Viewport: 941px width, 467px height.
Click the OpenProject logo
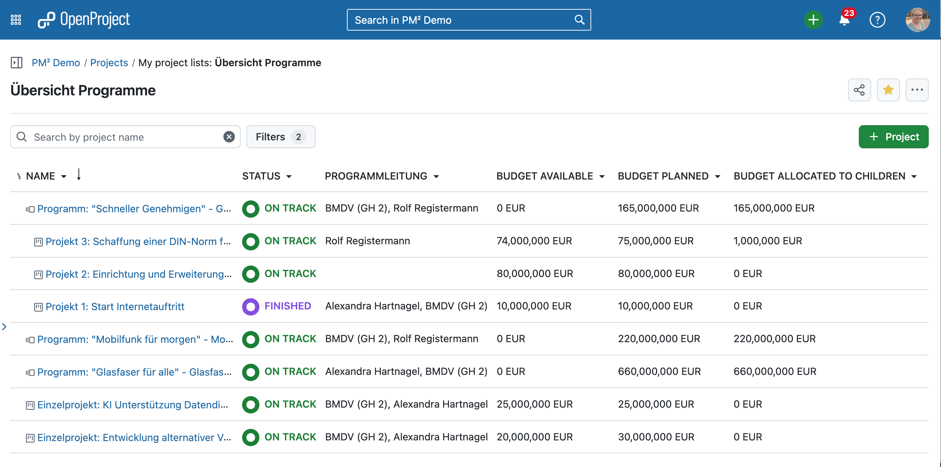pyautogui.click(x=84, y=20)
